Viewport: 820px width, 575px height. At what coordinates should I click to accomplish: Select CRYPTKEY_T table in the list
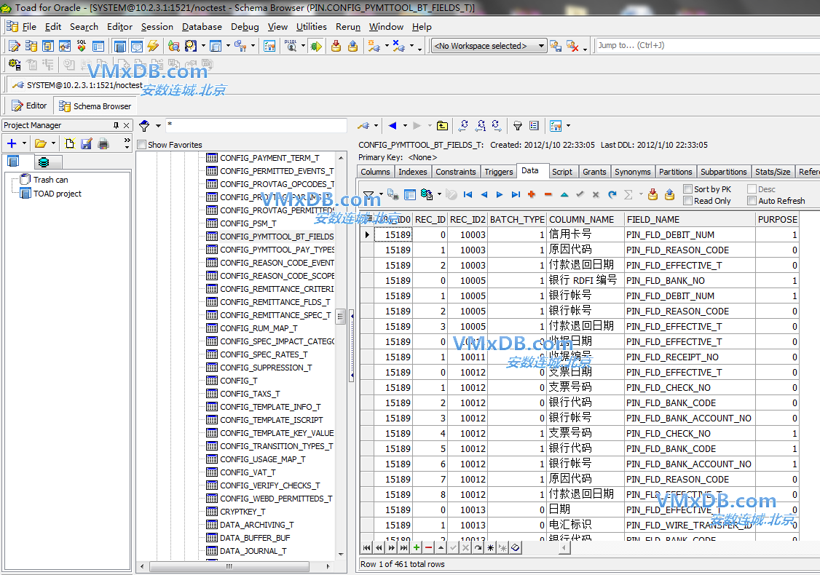pos(243,512)
